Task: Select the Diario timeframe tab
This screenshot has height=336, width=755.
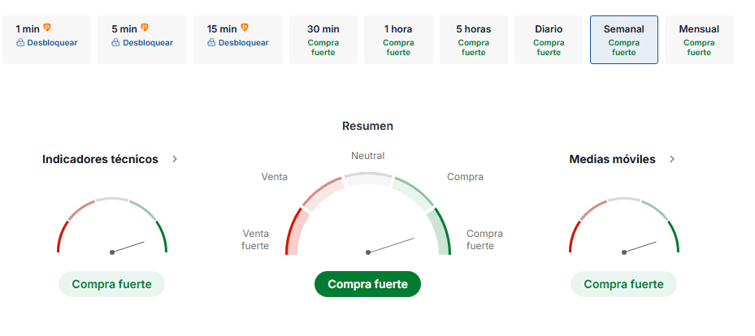Action: tap(549, 39)
